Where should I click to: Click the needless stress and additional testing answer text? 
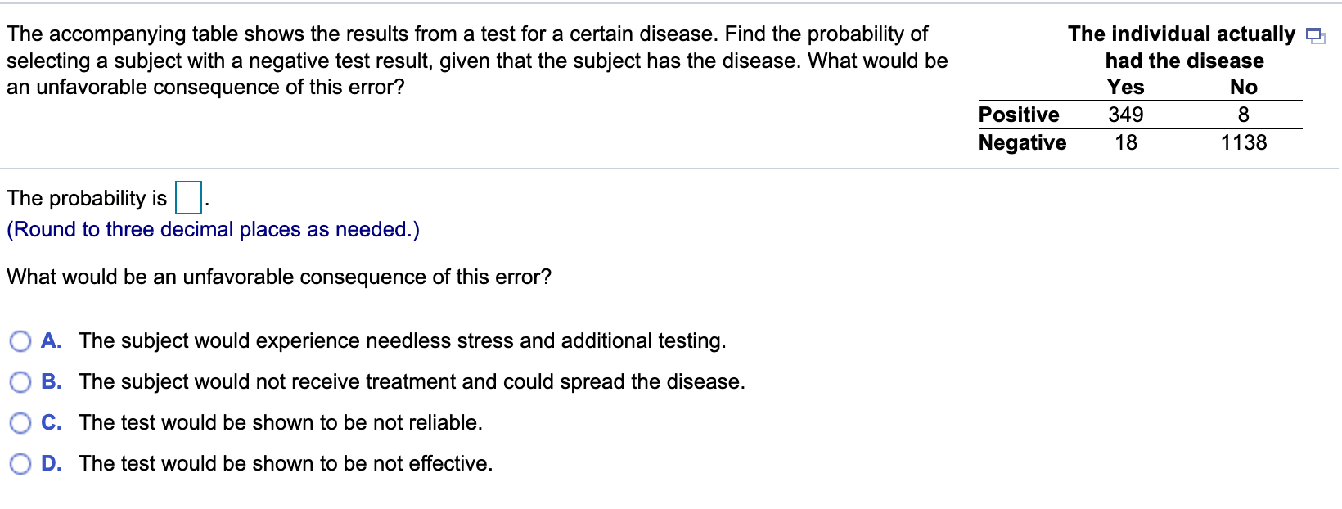tap(403, 340)
